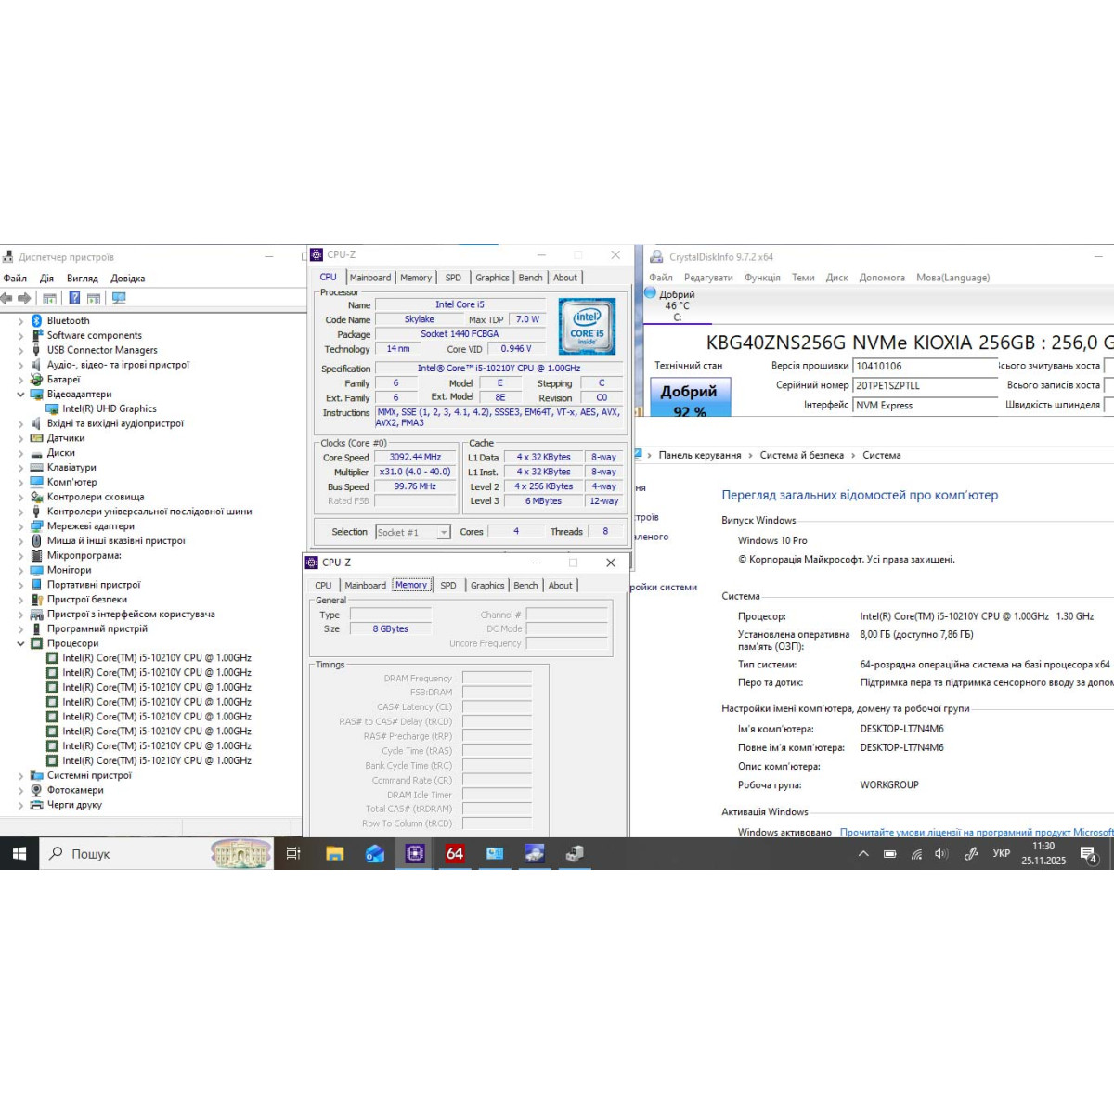Click the Trevi fountain search highlight image

coord(241,853)
